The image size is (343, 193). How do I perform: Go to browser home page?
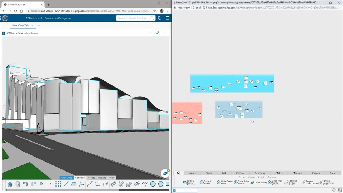pos(21,11)
